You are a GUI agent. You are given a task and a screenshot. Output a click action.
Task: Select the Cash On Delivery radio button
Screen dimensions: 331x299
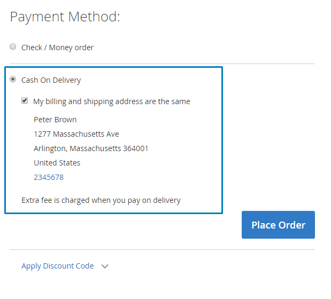(x=13, y=80)
